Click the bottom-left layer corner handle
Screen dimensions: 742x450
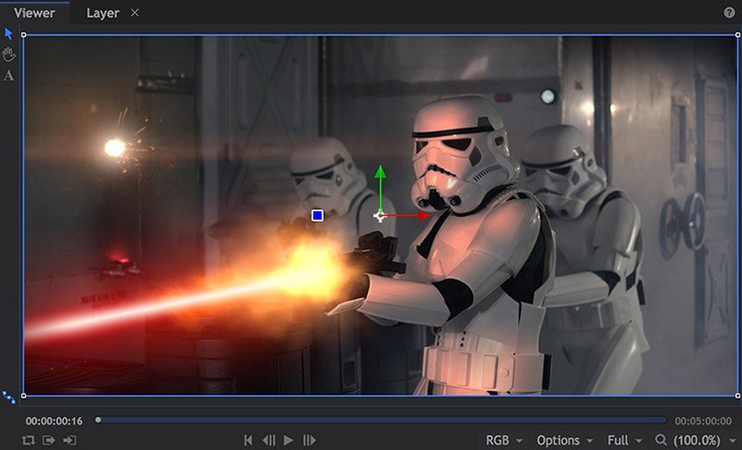24,395
